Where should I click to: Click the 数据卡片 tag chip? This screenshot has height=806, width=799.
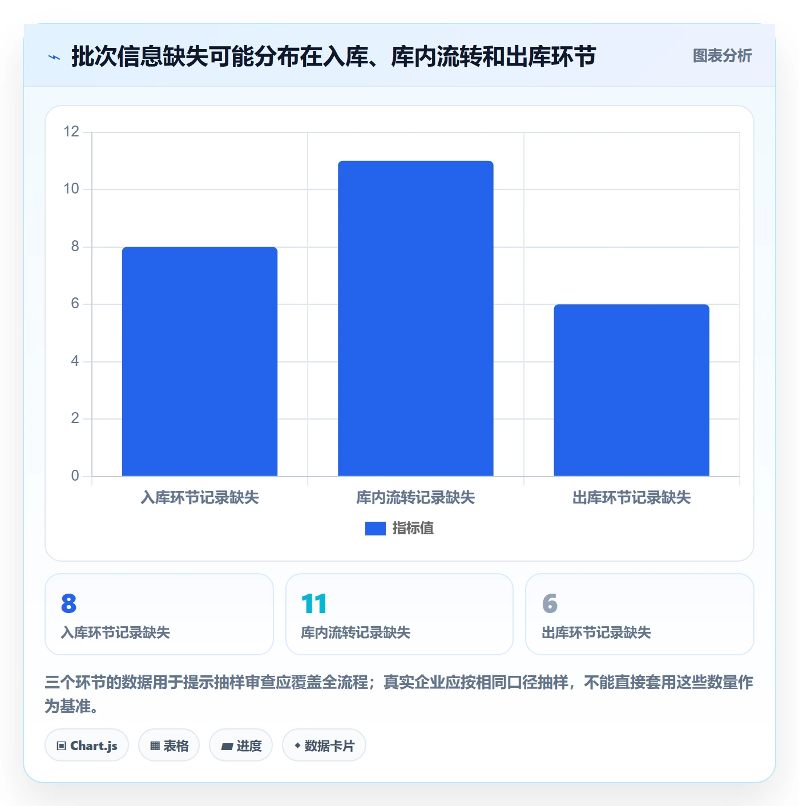(324, 745)
